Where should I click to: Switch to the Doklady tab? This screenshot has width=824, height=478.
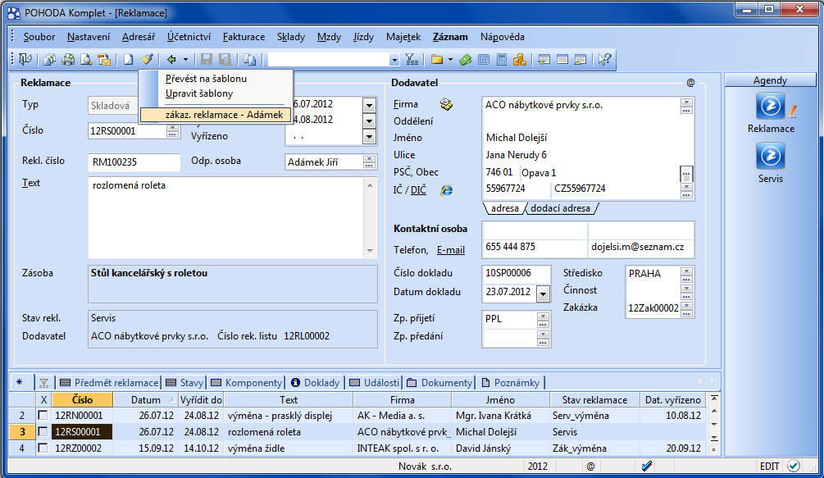tap(316, 382)
